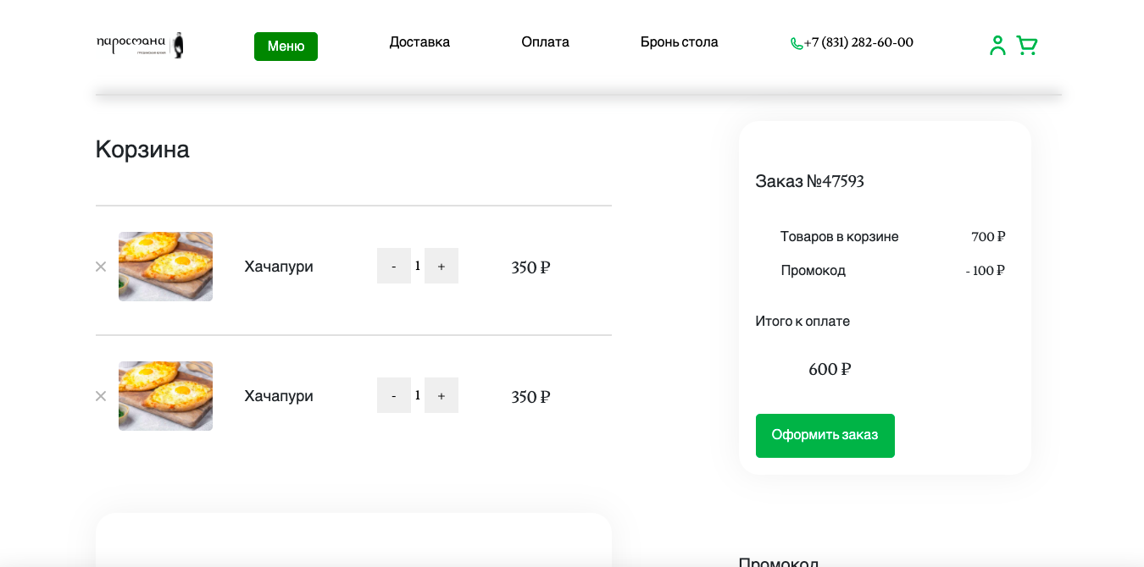Navigate to Бронь стола
Screen dimensions: 1144x567
click(679, 42)
